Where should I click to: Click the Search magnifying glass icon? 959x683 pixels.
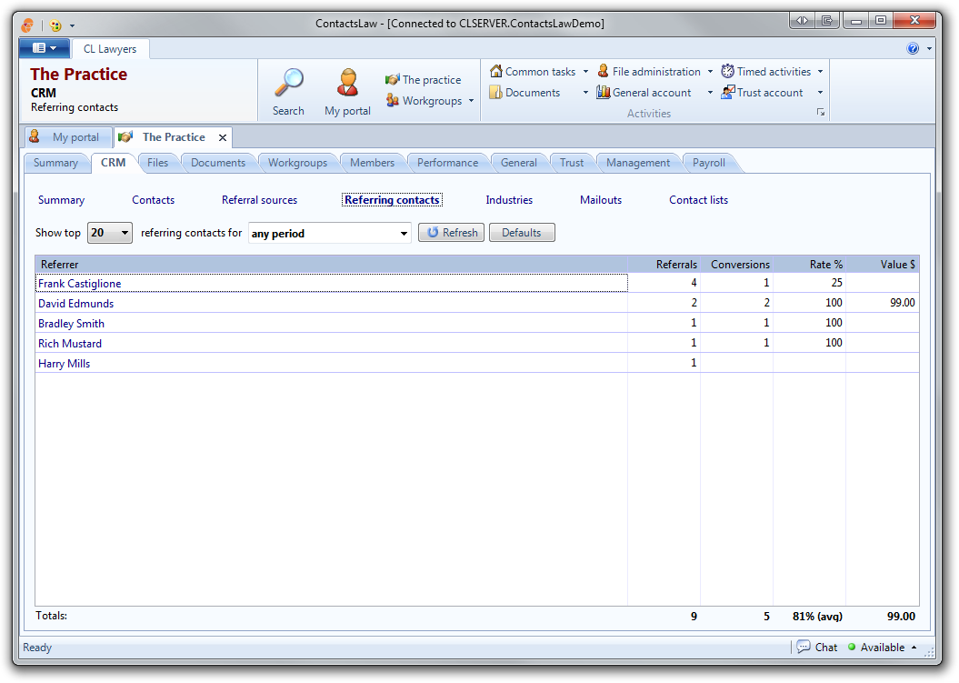(289, 83)
